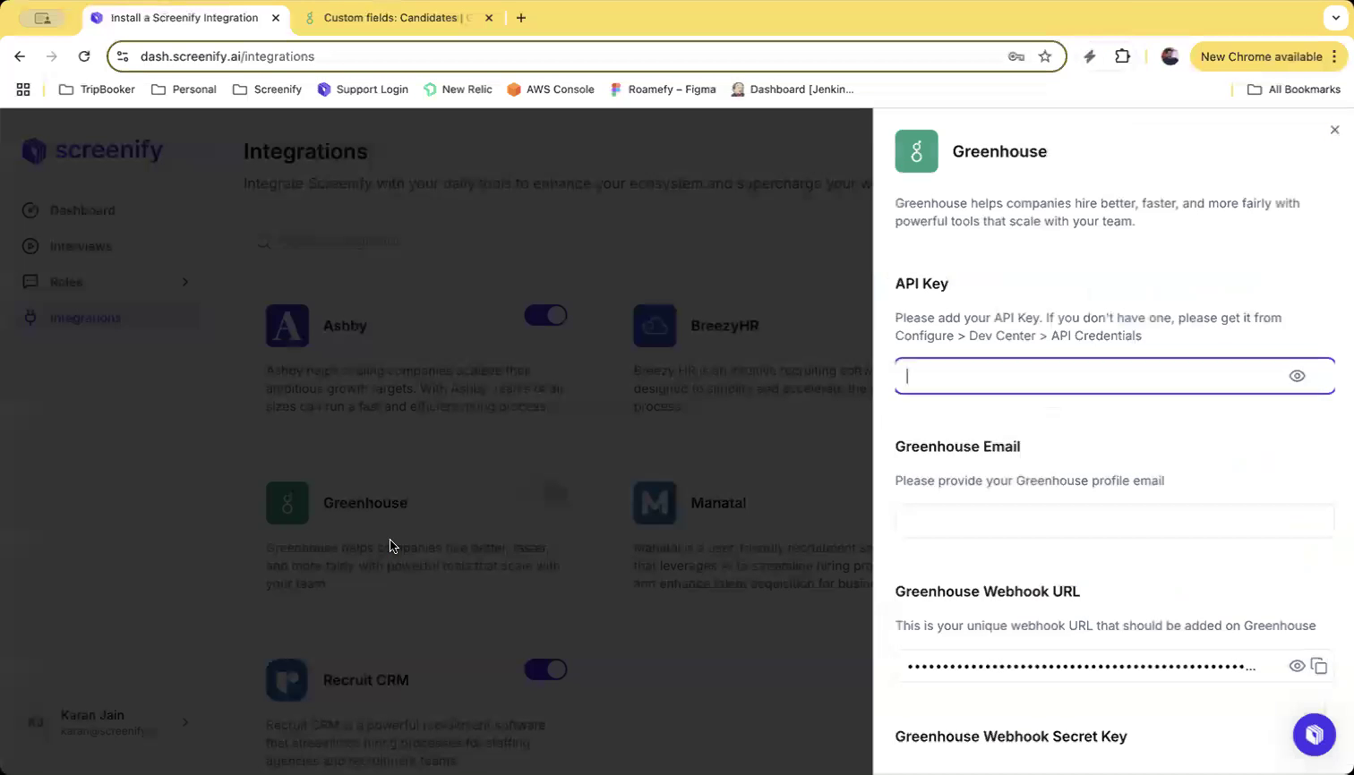
Task: Click the Manatal logo icon
Action: pos(655,503)
